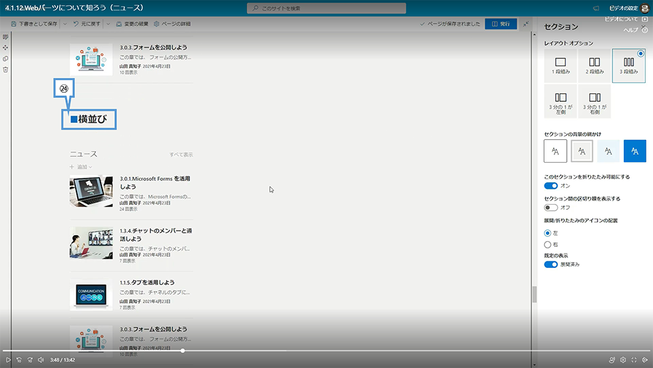Image resolution: width=653 pixels, height=368 pixels.
Task: Choose the 1 段組み layout option
Action: click(x=560, y=65)
